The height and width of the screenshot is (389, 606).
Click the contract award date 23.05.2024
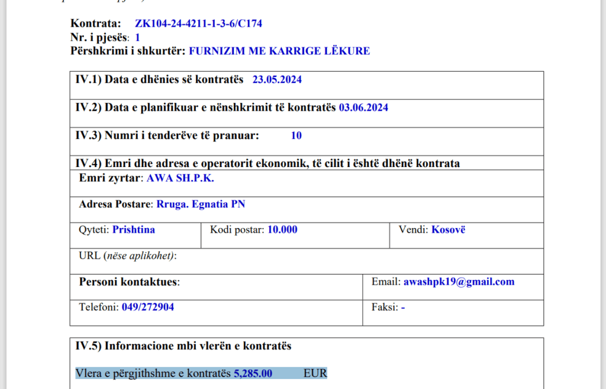pos(277,79)
